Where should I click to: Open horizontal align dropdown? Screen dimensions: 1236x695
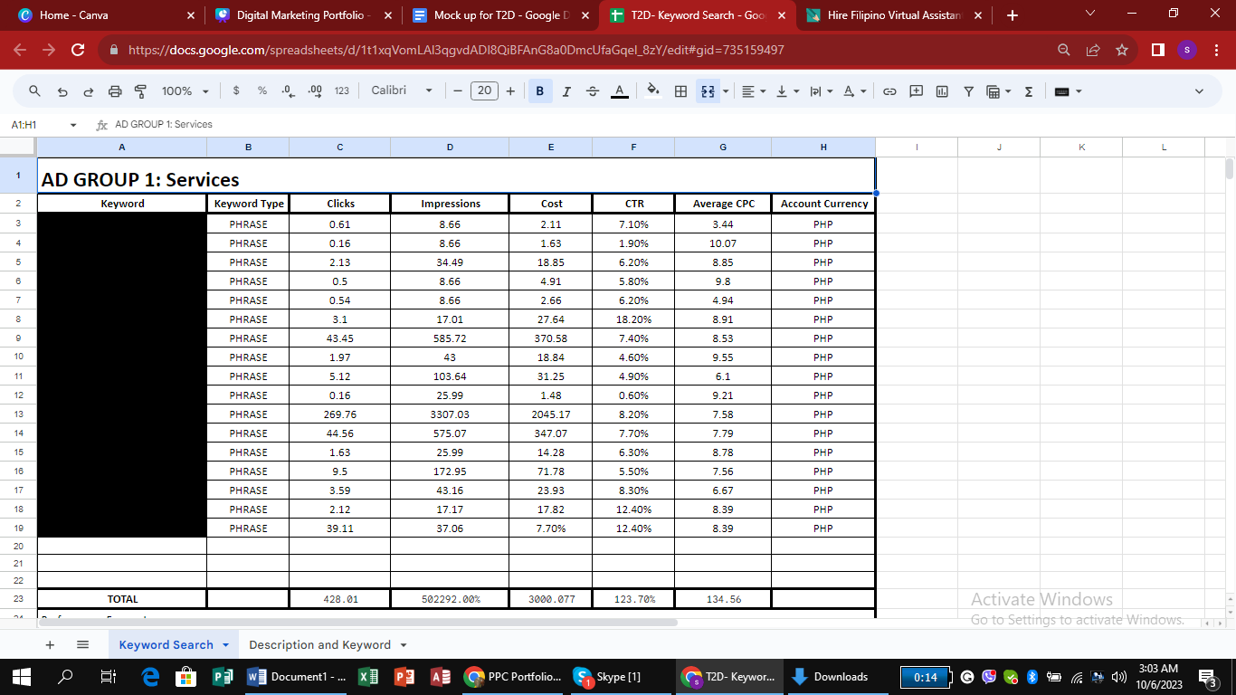[753, 91]
